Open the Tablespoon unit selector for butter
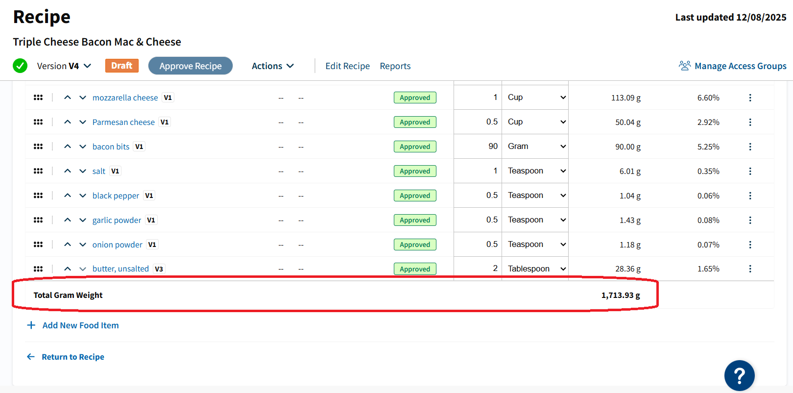The height and width of the screenshot is (393, 793). pos(535,269)
